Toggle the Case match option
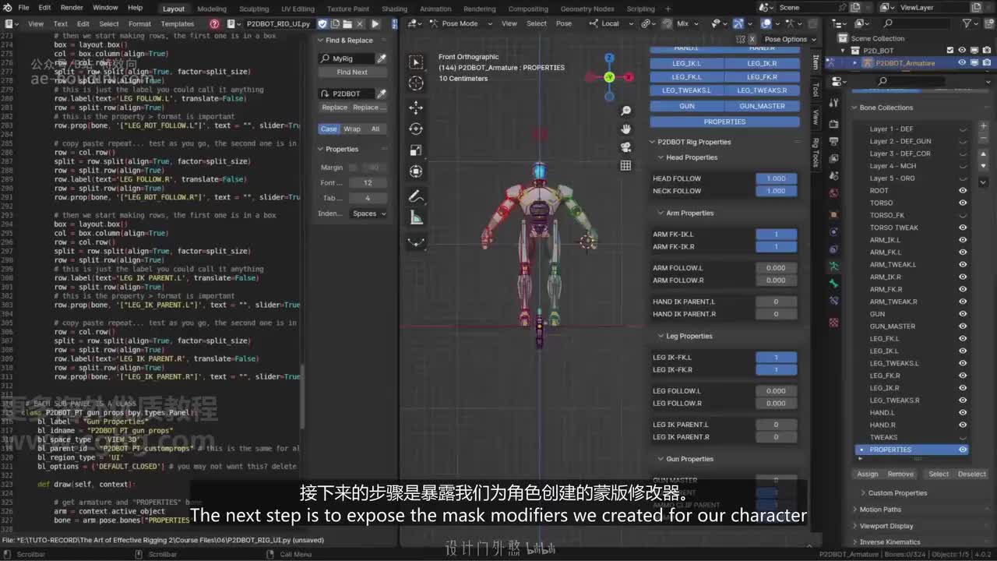 [x=329, y=129]
